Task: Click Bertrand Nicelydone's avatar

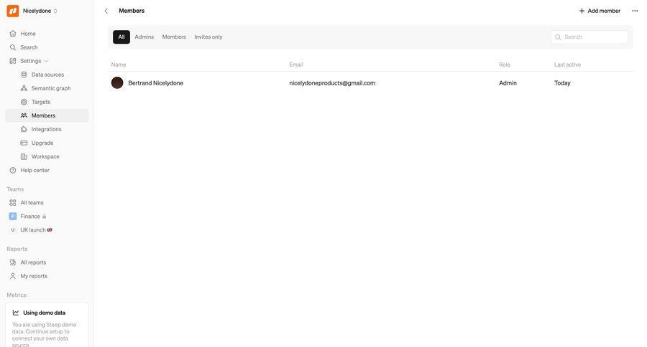Action: (x=117, y=82)
